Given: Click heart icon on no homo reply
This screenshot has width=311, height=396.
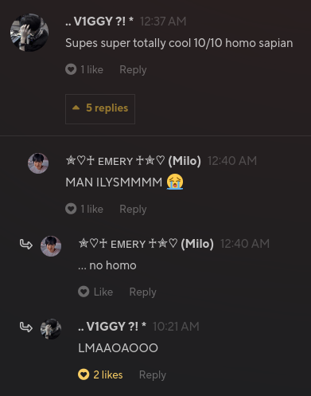Looking at the screenshot, I should point(84,292).
